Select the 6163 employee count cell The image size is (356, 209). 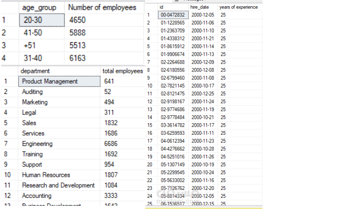pos(104,58)
